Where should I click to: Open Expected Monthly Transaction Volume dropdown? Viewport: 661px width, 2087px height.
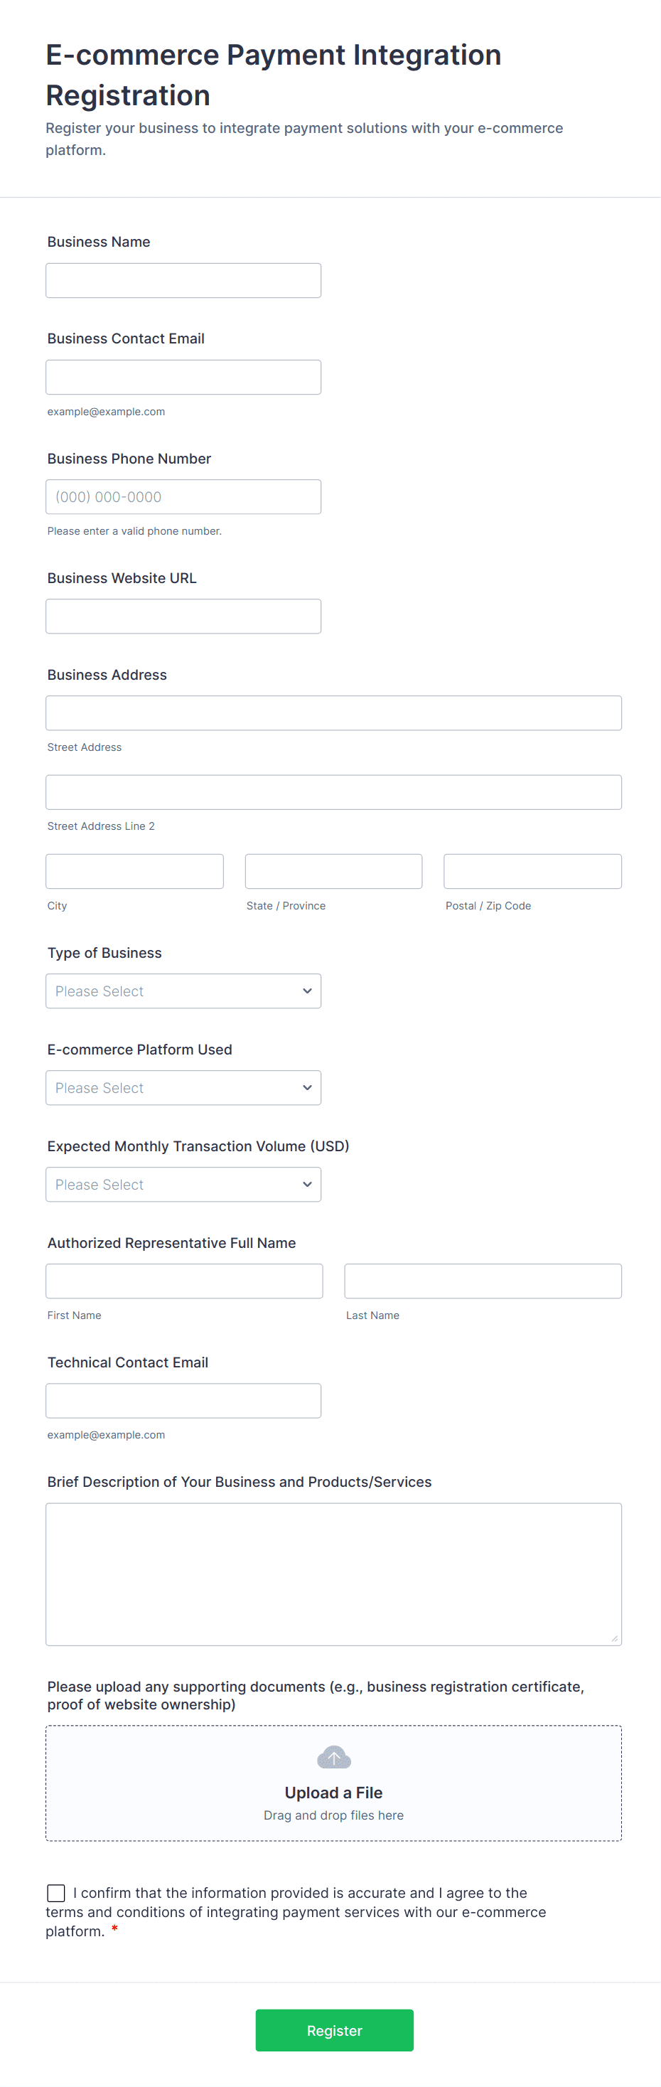(x=183, y=1184)
